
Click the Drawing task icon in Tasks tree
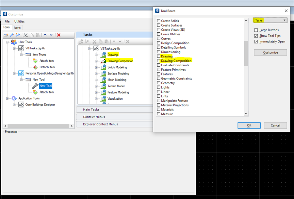point(103,55)
